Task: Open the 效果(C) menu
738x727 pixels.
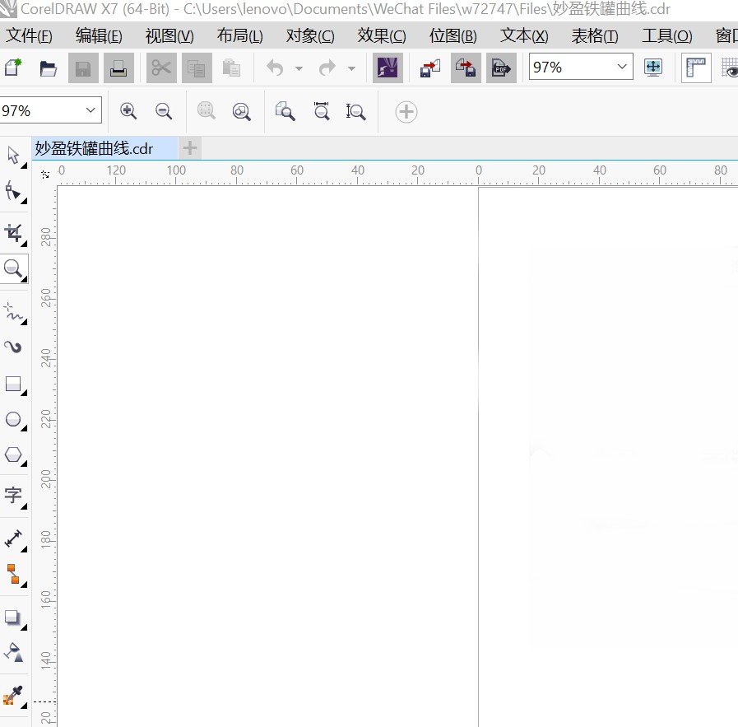Action: coord(381,36)
